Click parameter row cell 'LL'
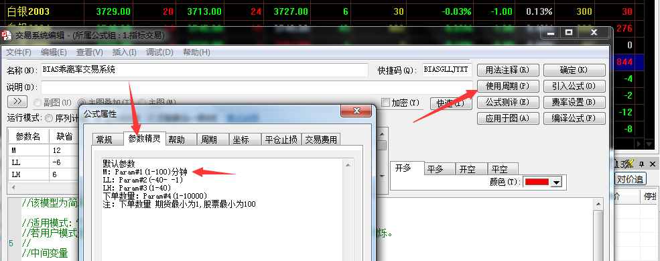Image resolution: width=660 pixels, height=261 pixels. coord(28,162)
